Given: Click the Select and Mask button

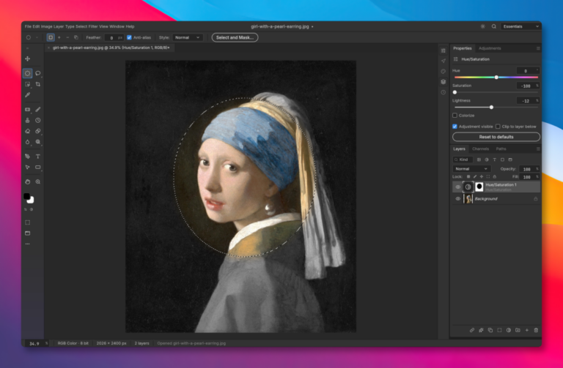Looking at the screenshot, I should coord(235,37).
